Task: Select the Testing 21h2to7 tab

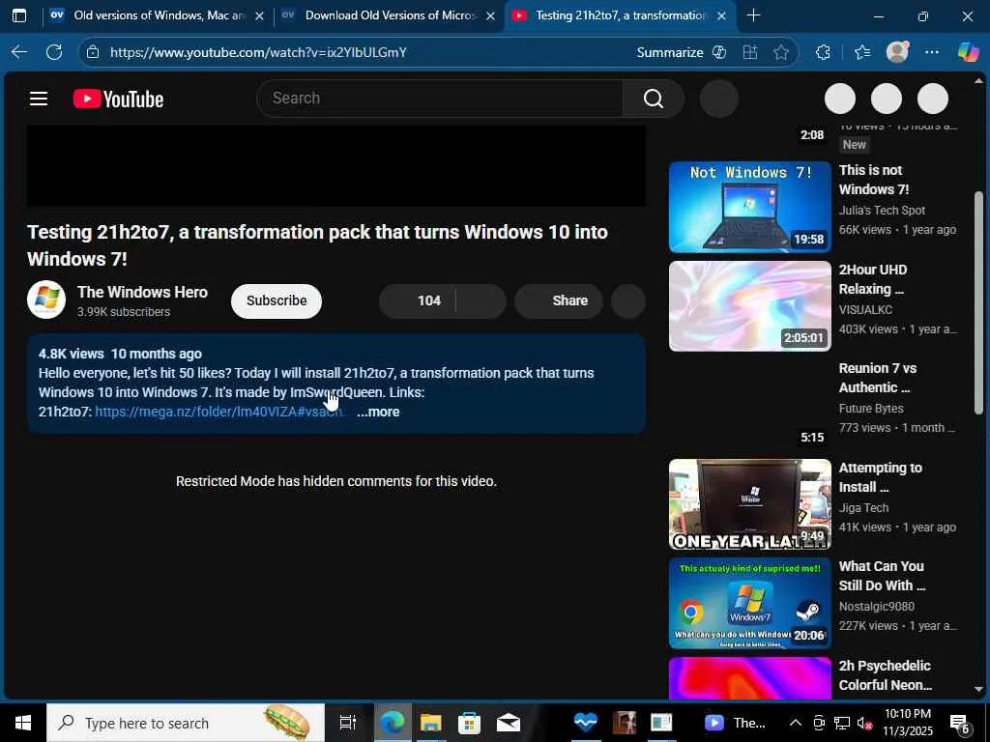Action: pyautogui.click(x=621, y=15)
